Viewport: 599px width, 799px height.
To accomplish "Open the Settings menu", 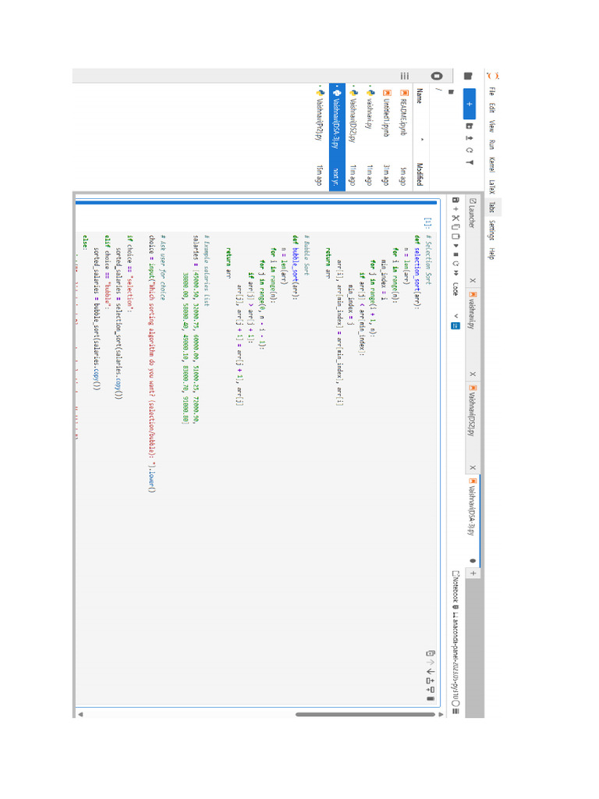I will point(492,230).
